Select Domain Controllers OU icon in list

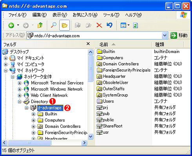pos(99,64)
